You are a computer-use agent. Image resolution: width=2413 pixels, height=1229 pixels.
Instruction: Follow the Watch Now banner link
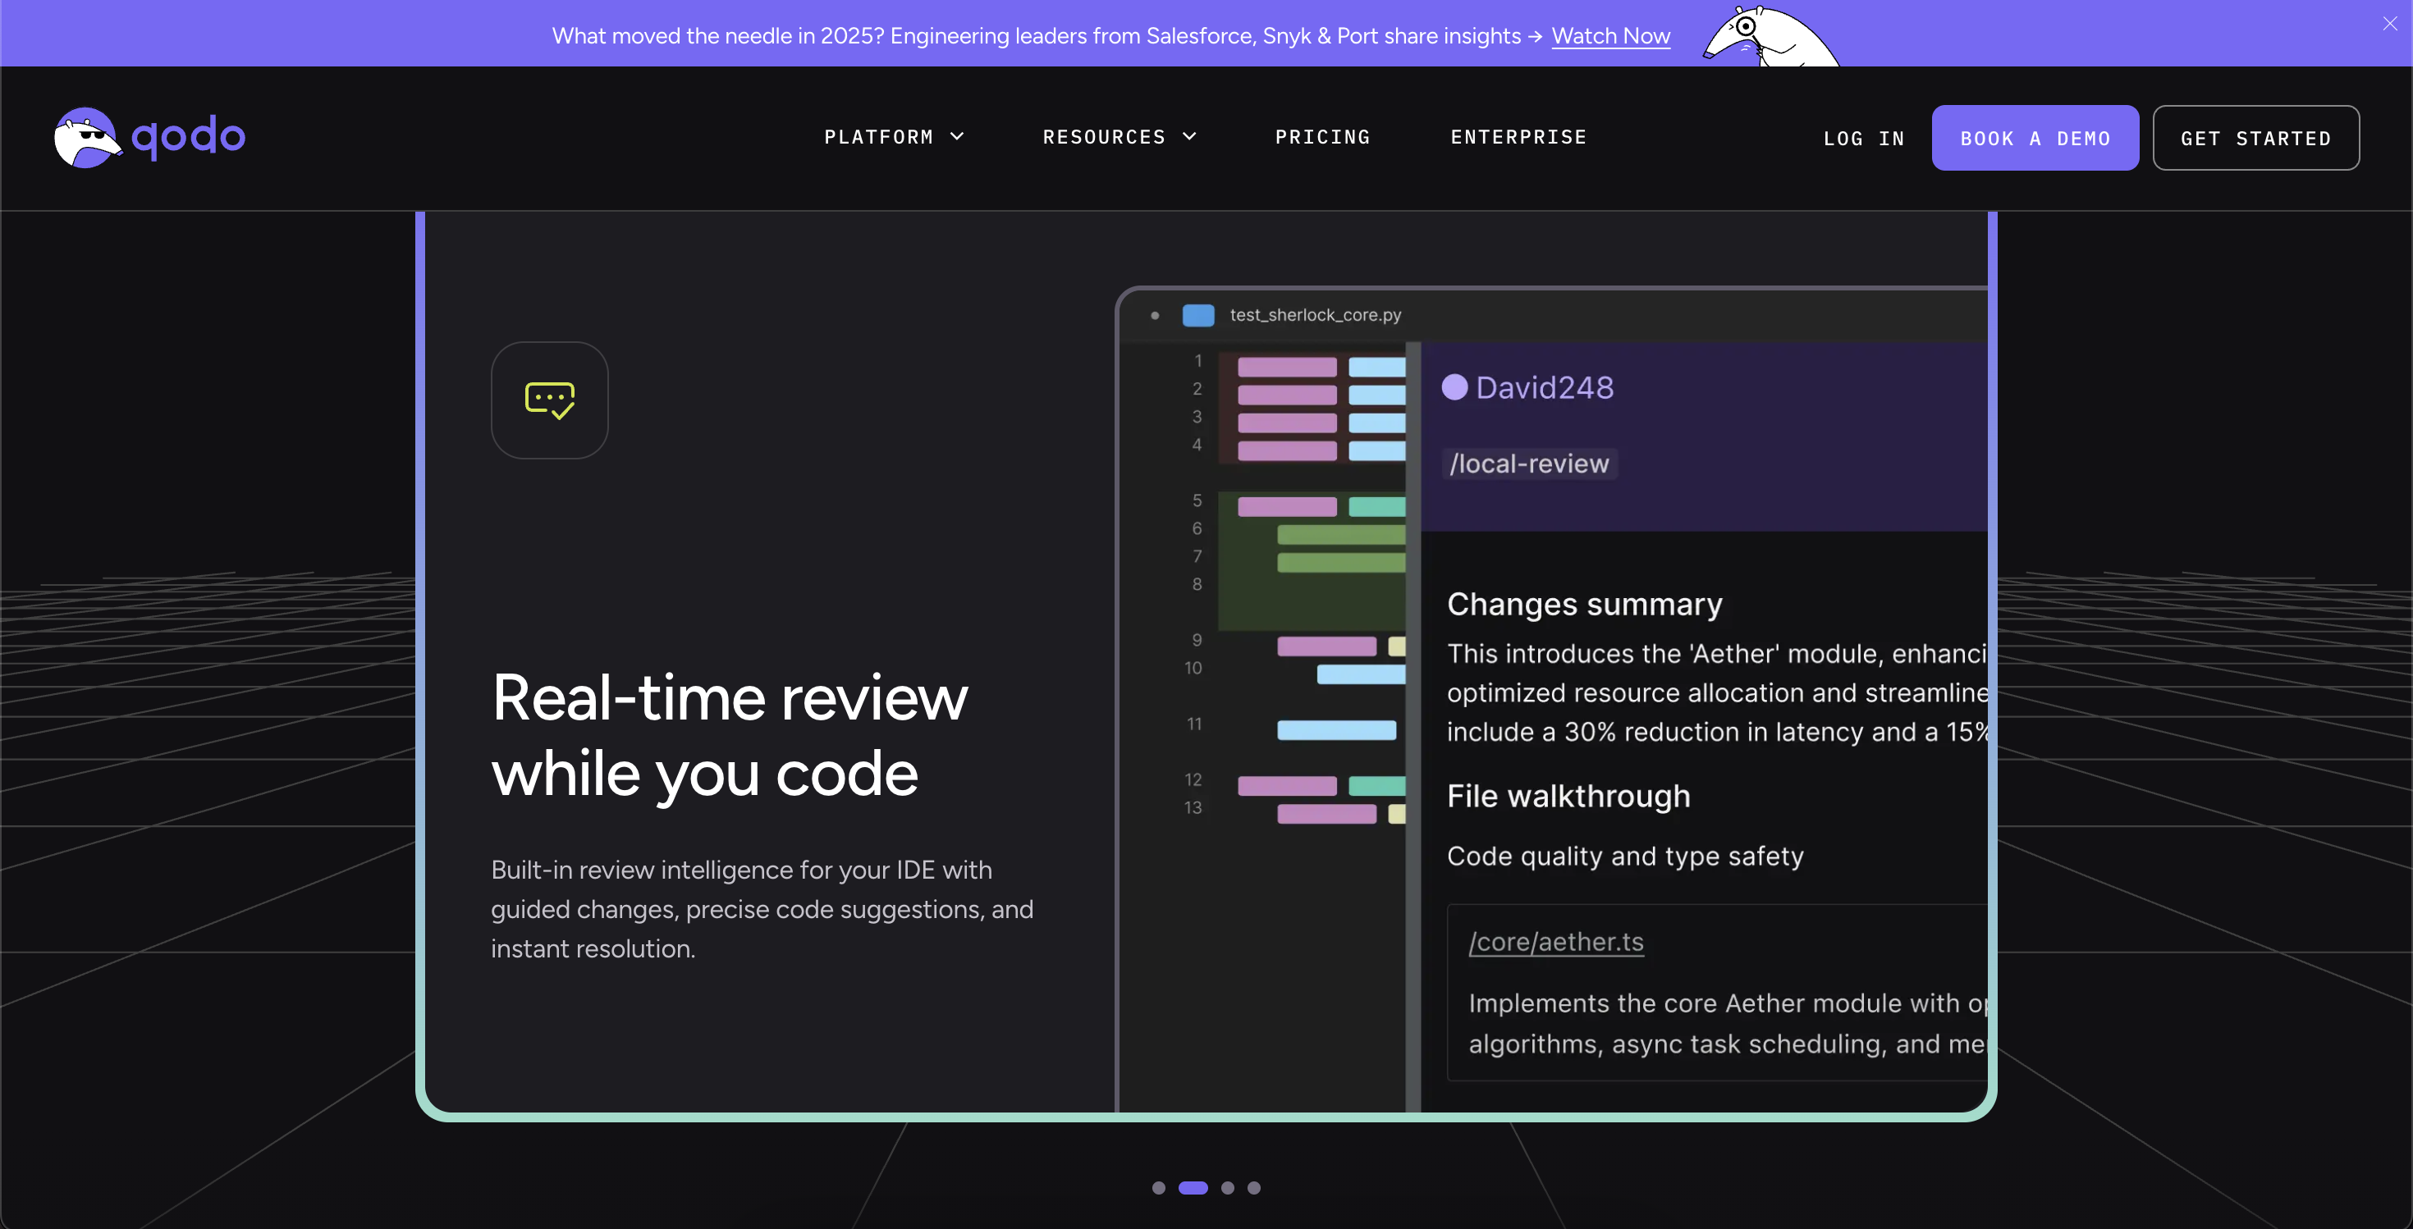[x=1610, y=35]
